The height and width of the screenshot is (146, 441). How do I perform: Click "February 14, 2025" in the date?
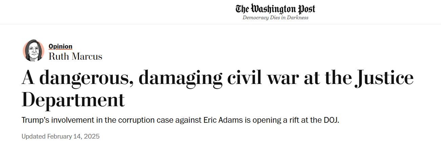pos(73,137)
